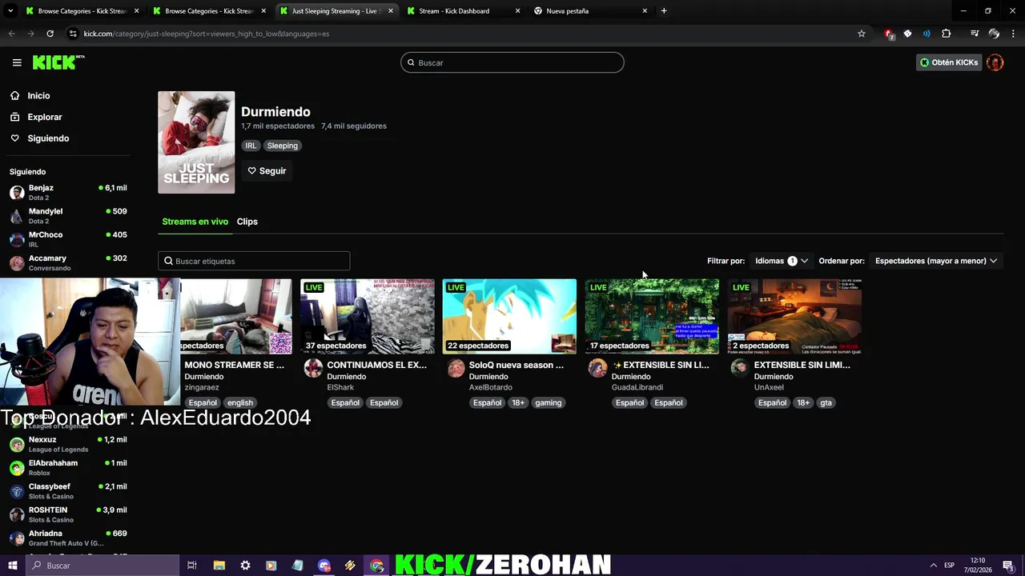This screenshot has height=576, width=1025.
Task: Click Windows taskbar search box
Action: pyautogui.click(x=102, y=566)
